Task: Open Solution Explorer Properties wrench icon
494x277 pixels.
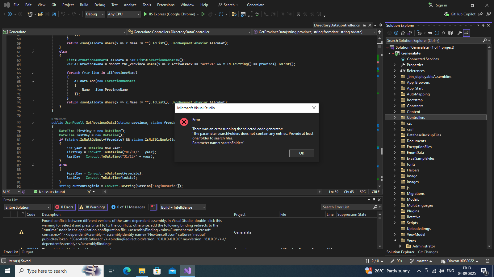Action: pos(460,33)
